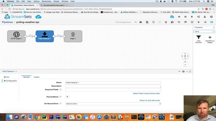Zoom out on the pipeline canvas

(185, 65)
